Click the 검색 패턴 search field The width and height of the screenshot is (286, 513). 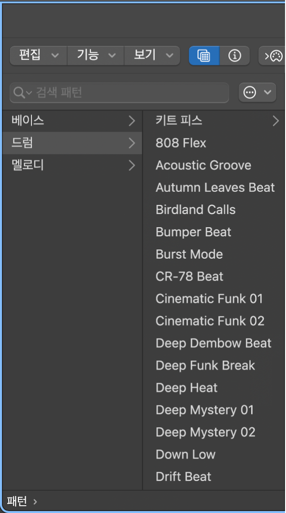click(120, 93)
